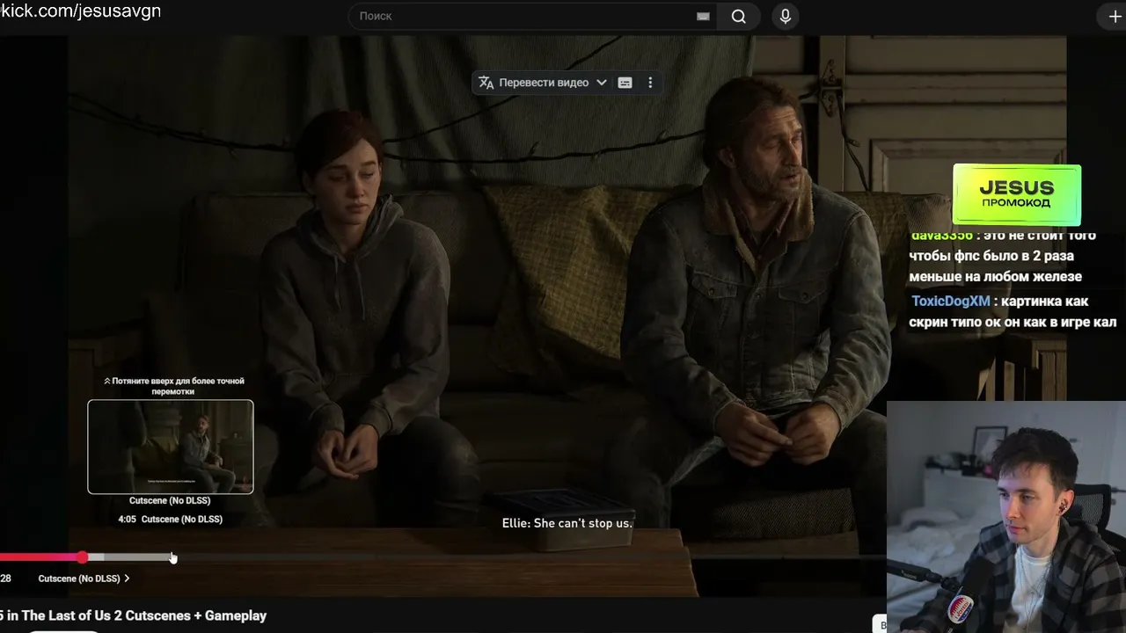The width and height of the screenshot is (1126, 633).
Task: Open chat user ToxicDogXM's name
Action: 950,302
